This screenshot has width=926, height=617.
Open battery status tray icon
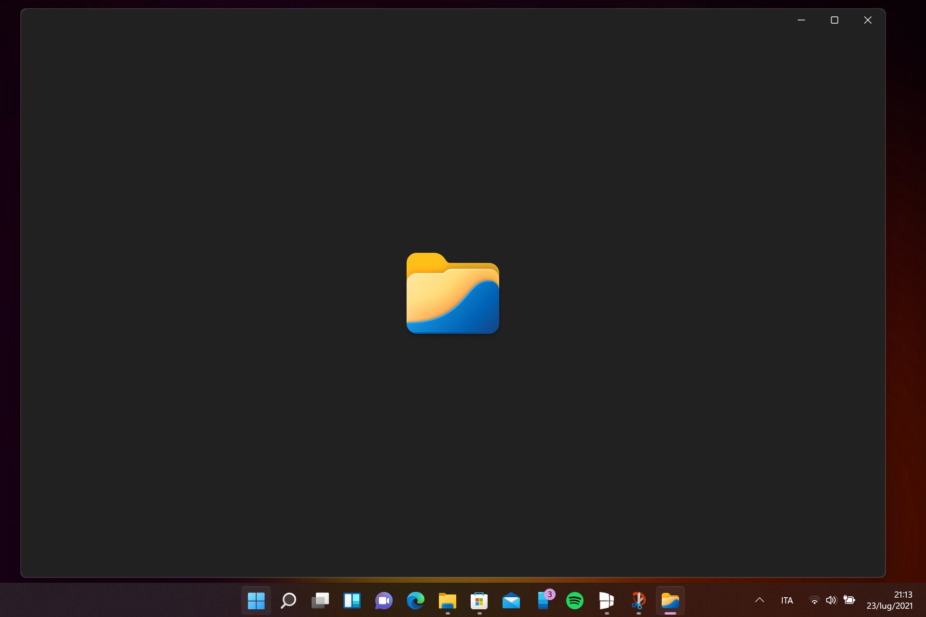pyautogui.click(x=849, y=600)
